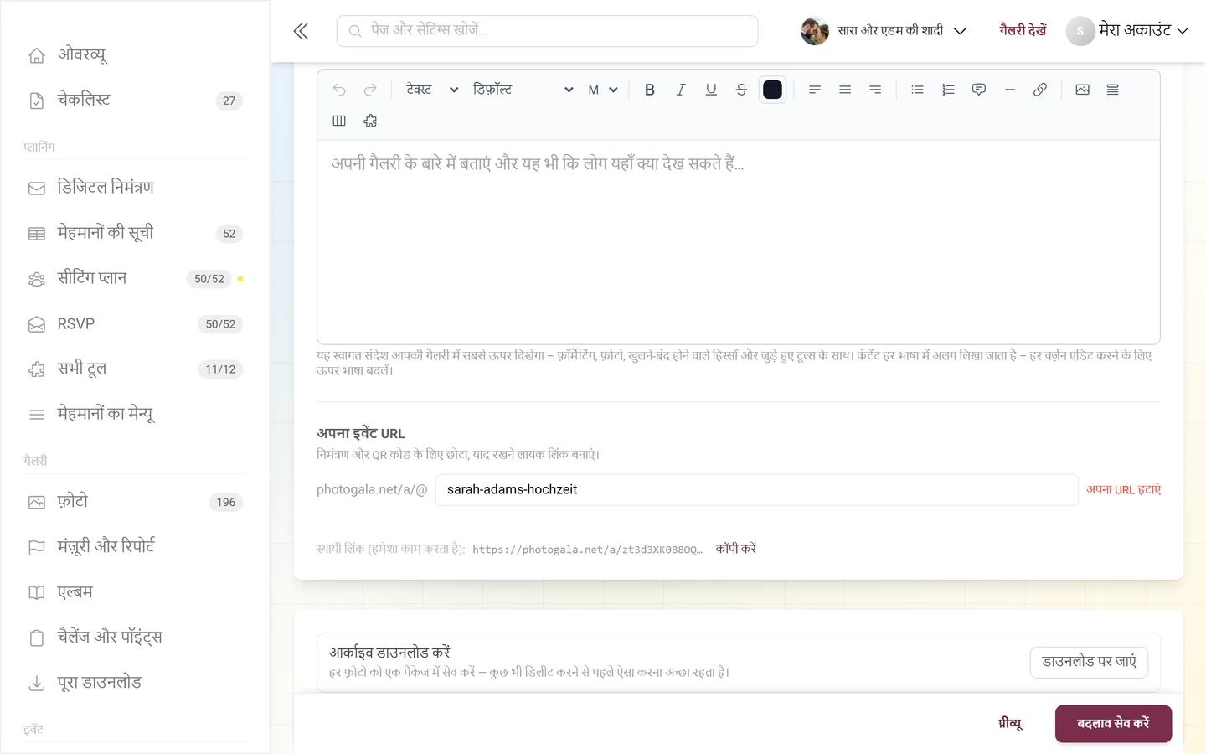Insert a numbered list

pos(948,90)
